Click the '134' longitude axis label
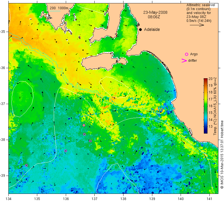 click(x=9, y=199)
